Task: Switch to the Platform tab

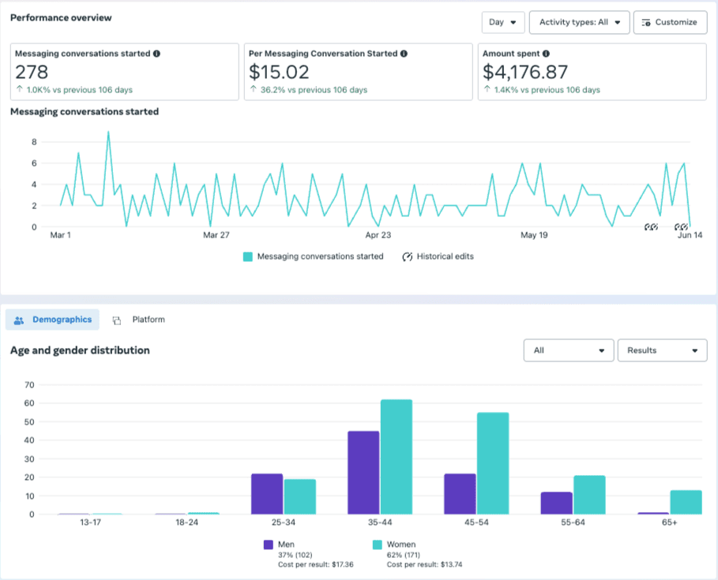Action: coord(139,320)
